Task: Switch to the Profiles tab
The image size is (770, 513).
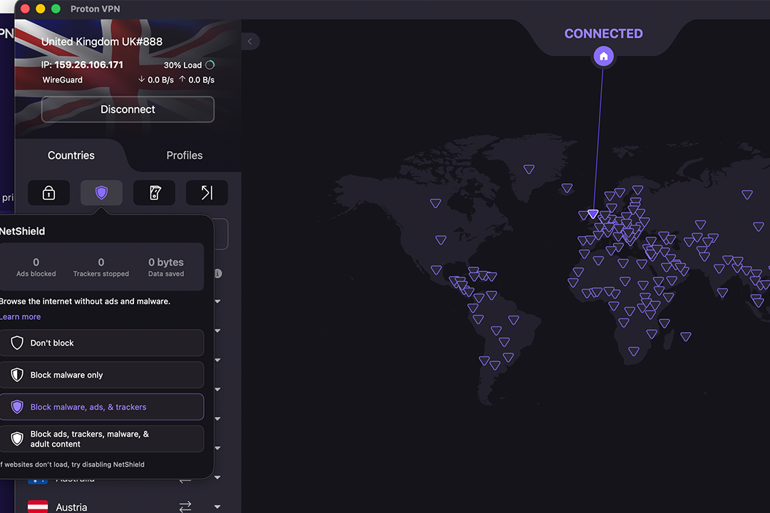Action: click(185, 155)
